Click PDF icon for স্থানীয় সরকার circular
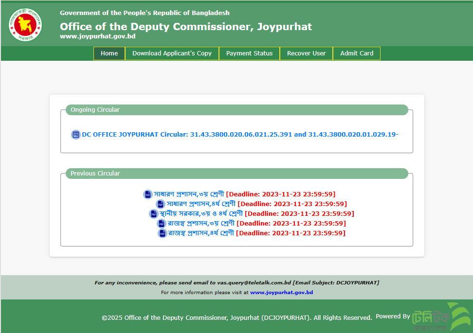 click(153, 214)
